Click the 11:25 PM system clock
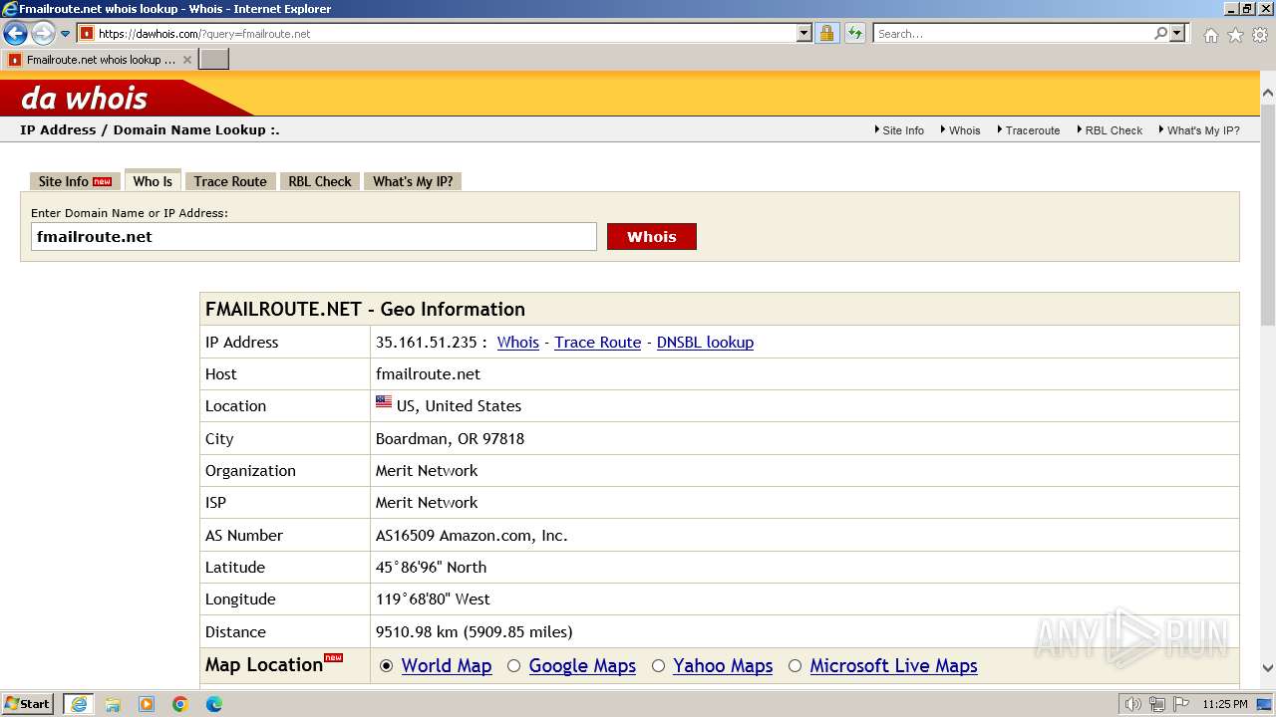The height and width of the screenshot is (717, 1276). pos(1225,704)
